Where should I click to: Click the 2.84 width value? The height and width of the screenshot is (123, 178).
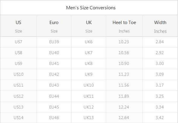pos(160,42)
